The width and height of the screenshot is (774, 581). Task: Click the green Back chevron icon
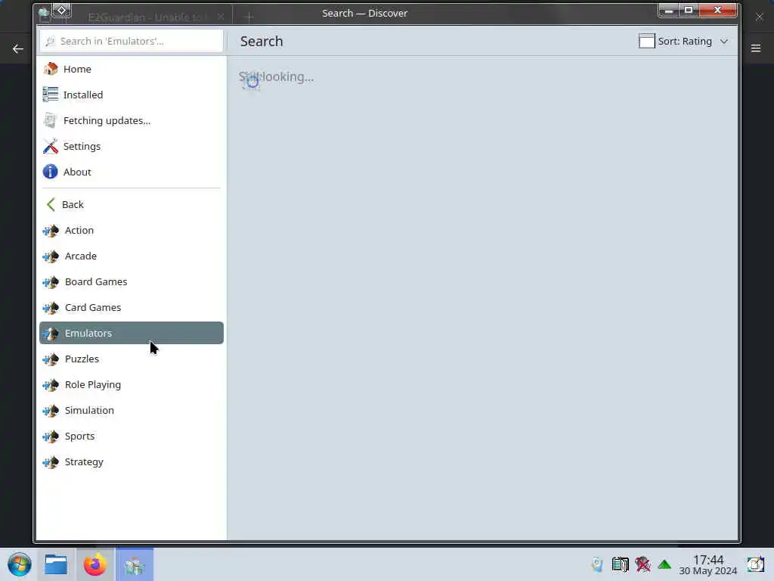tap(51, 204)
